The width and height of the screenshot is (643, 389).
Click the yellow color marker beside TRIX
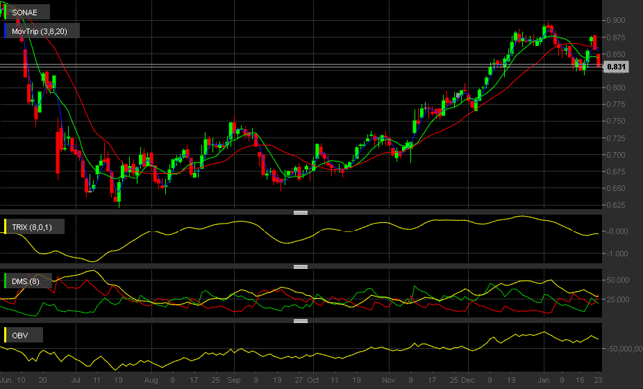tap(6, 227)
